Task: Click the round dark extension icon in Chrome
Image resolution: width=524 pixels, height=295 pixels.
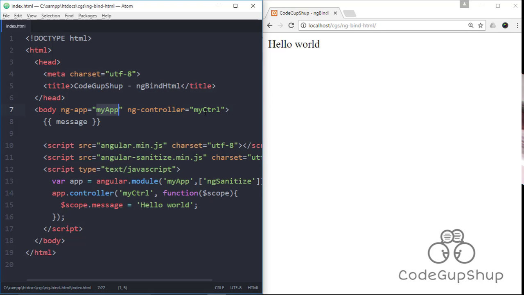Action: pyautogui.click(x=505, y=25)
